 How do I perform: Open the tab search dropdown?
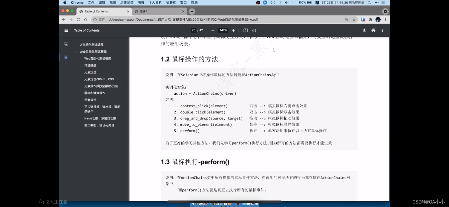coord(385,11)
